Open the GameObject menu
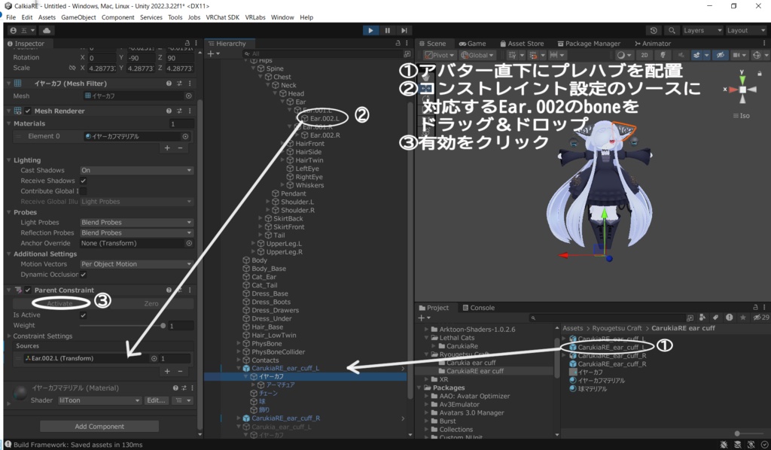 [78, 17]
